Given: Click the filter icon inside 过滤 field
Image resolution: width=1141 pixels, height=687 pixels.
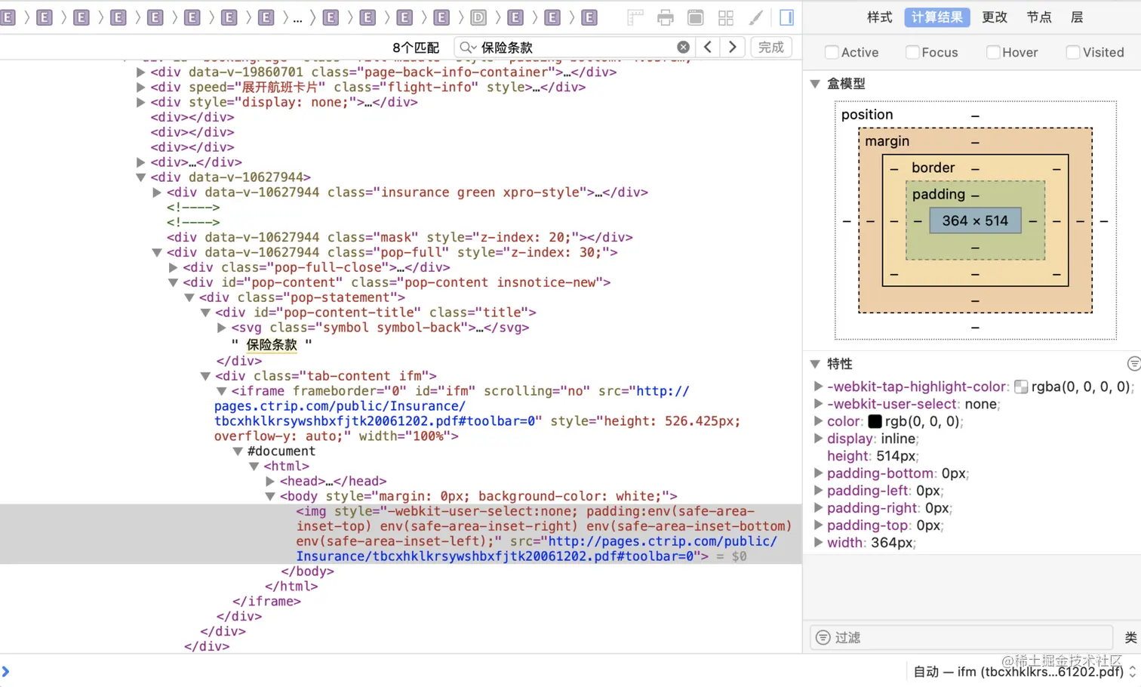Looking at the screenshot, I should point(823,637).
